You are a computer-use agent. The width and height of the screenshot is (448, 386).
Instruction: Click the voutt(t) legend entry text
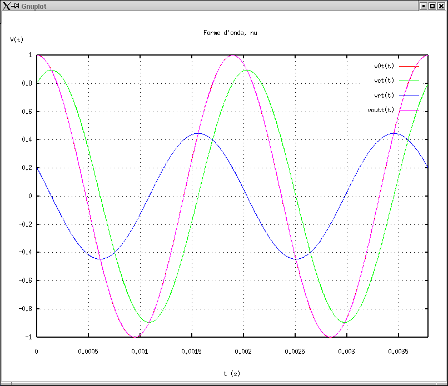tap(381, 109)
